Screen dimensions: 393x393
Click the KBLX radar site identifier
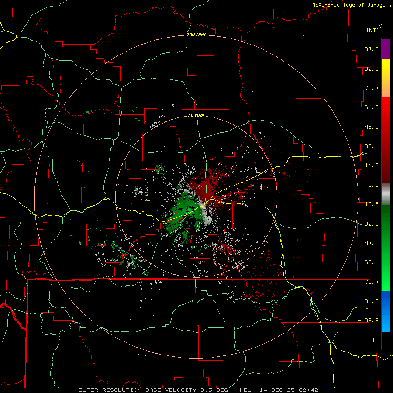click(x=248, y=390)
